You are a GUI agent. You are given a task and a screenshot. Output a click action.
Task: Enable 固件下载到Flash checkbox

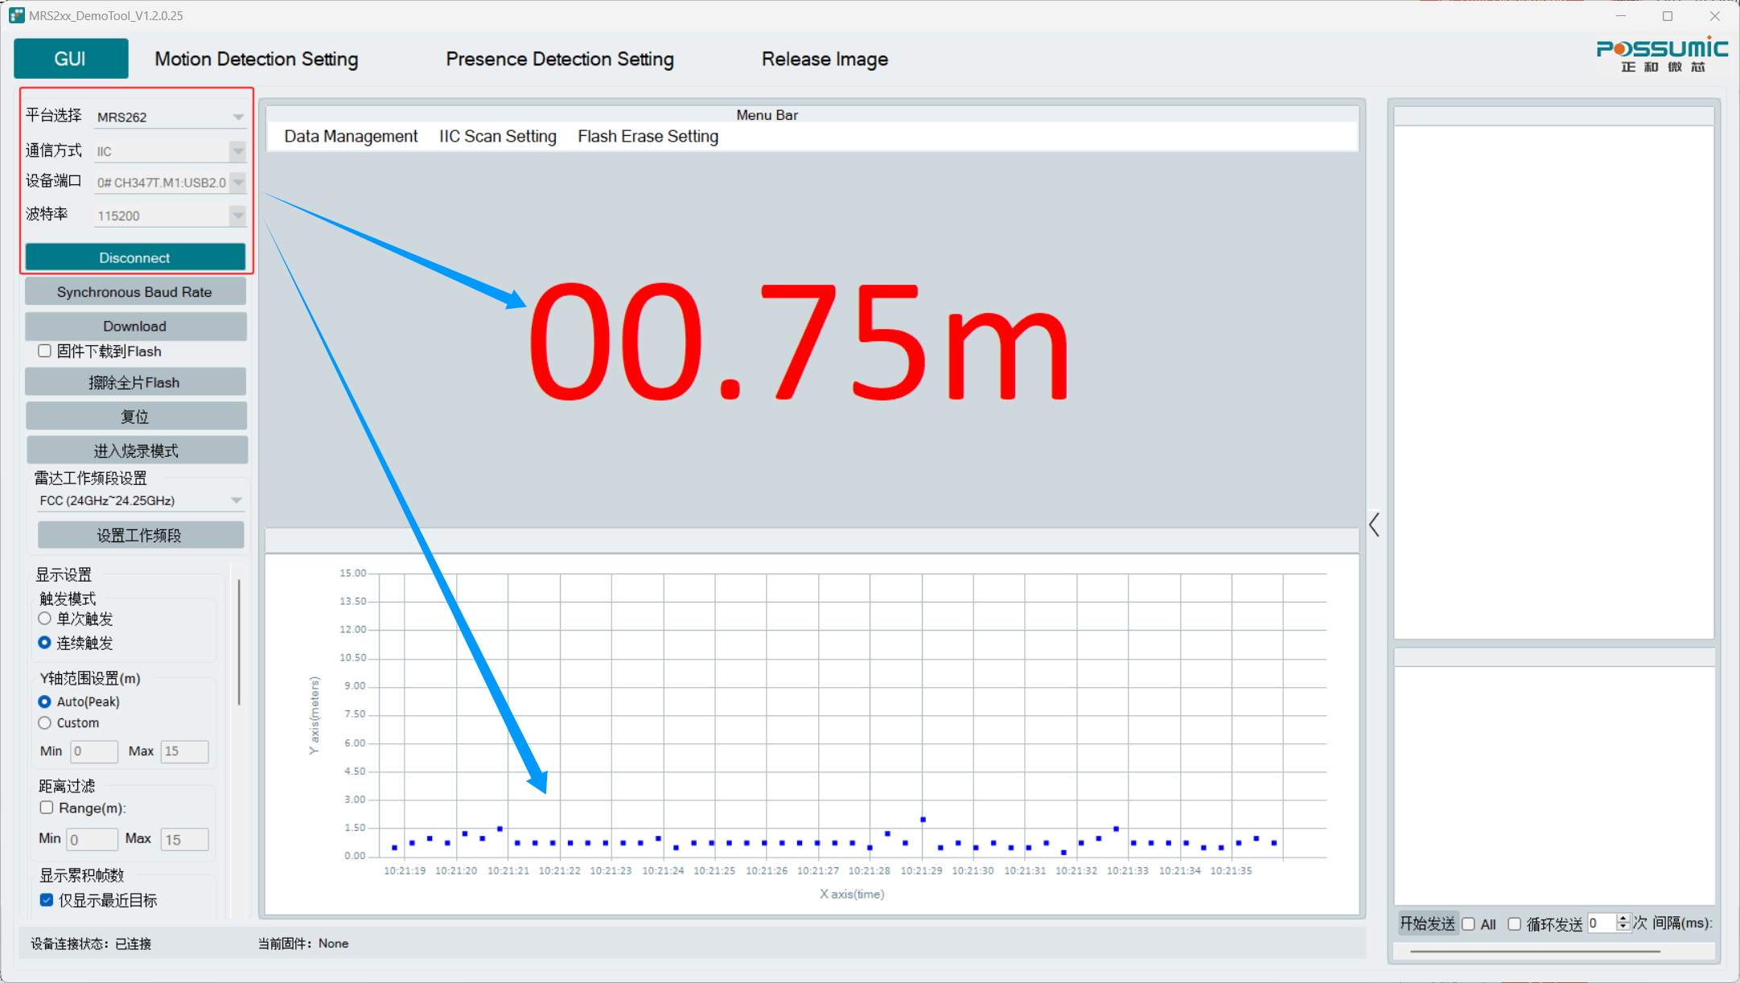45,352
